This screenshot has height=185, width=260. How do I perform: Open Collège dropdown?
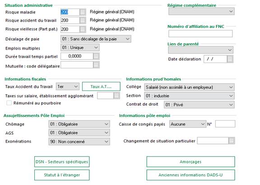(189, 87)
